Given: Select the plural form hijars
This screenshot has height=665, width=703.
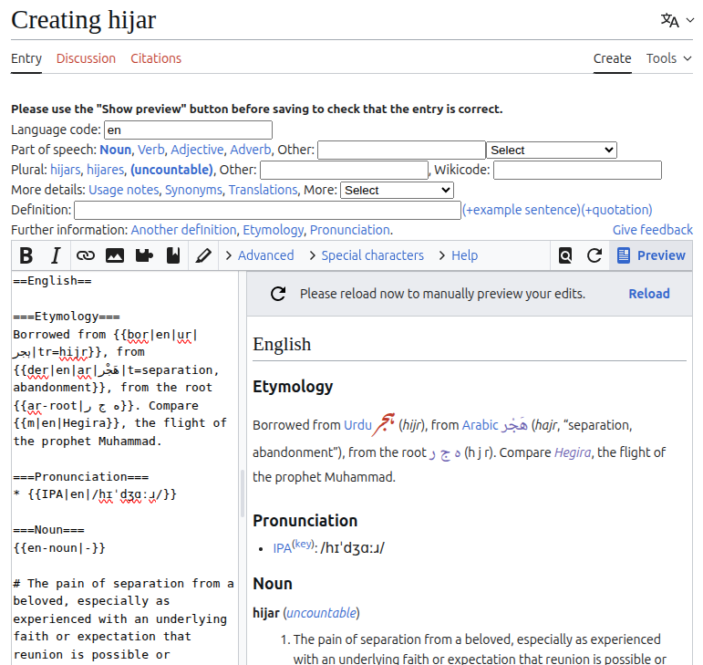Looking at the screenshot, I should (66, 170).
